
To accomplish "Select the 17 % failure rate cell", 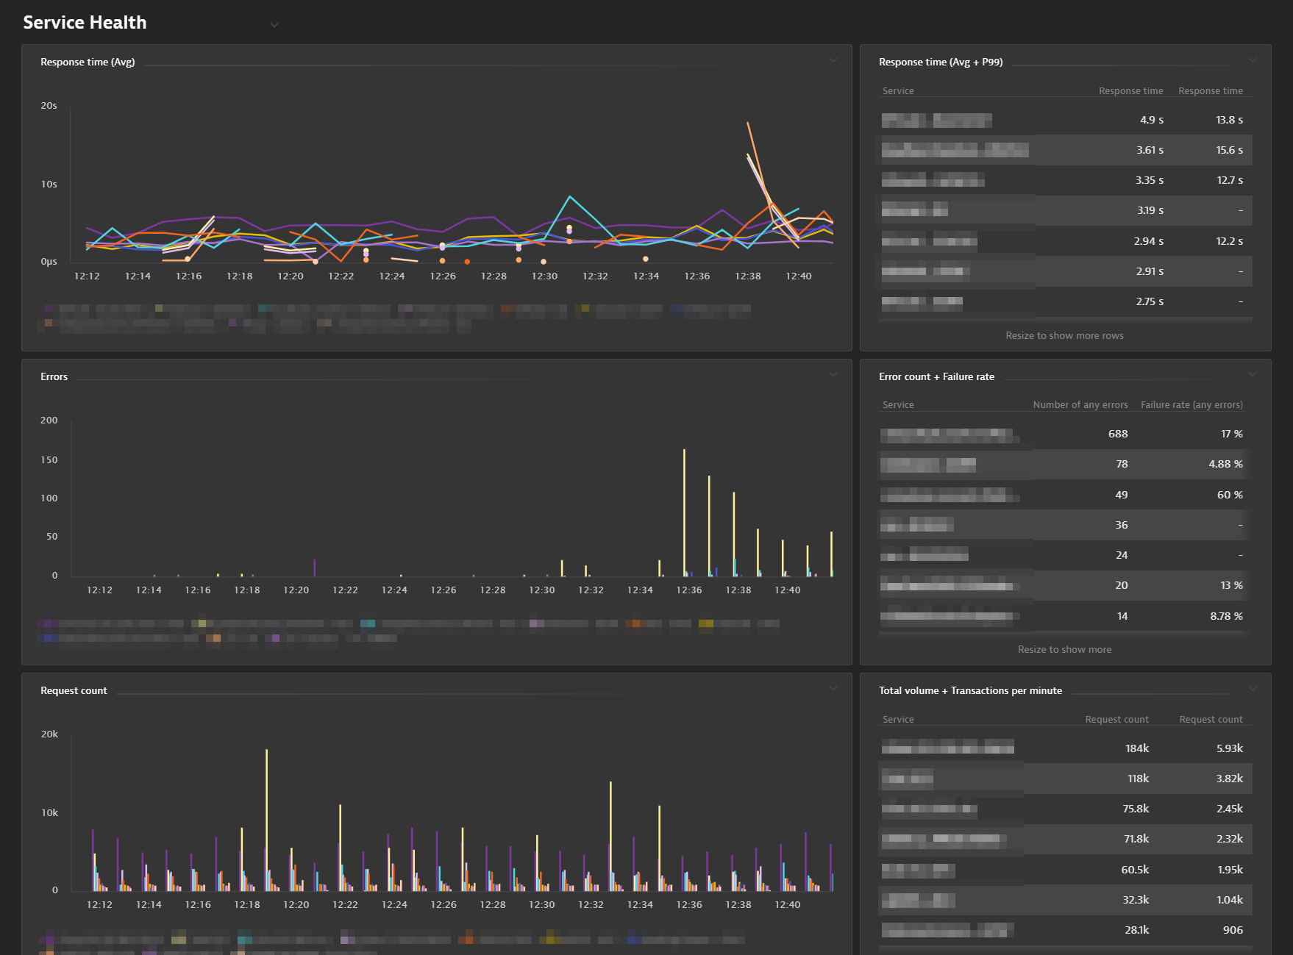I will (1232, 434).
